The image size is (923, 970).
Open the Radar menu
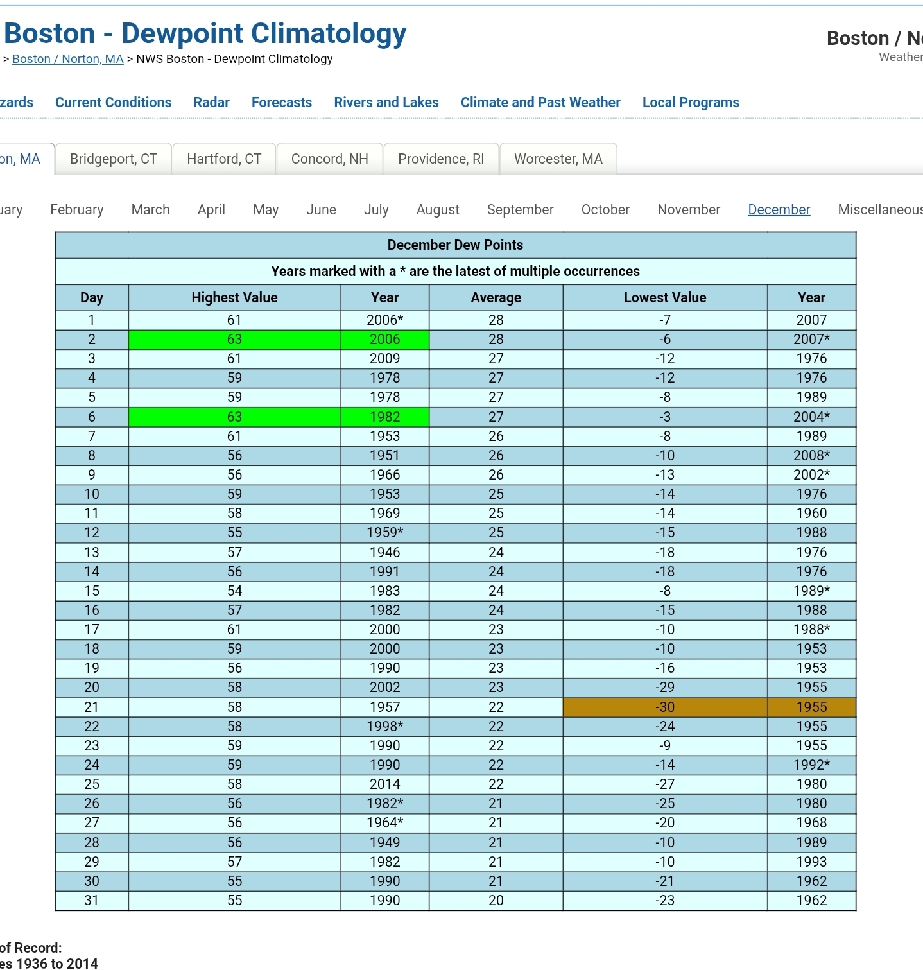(x=211, y=103)
